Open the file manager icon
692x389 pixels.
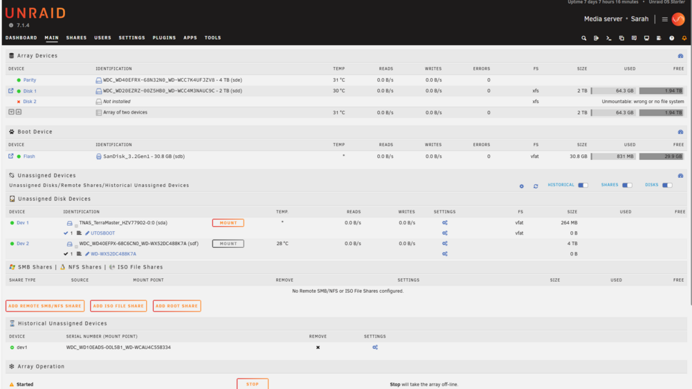click(621, 38)
